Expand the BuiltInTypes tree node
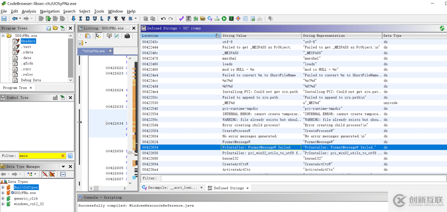Screen dimensions: 447x212 click(x=3, y=187)
